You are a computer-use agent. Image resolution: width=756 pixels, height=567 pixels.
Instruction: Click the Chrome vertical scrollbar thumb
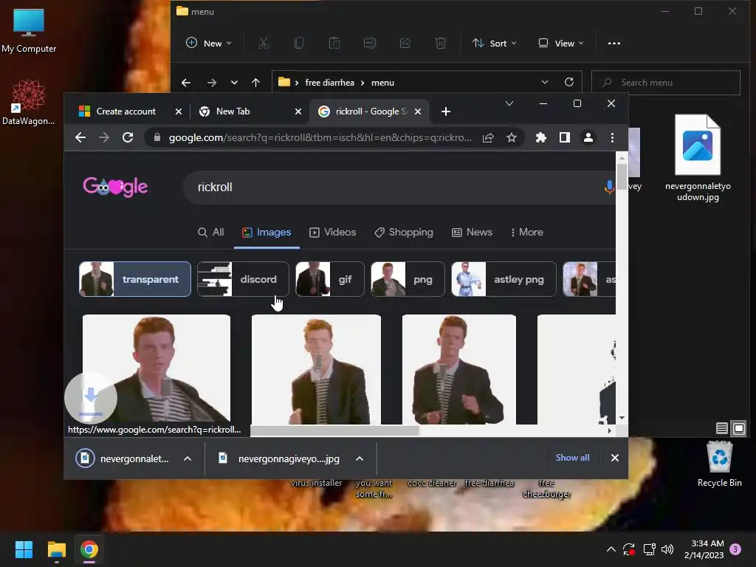(622, 177)
